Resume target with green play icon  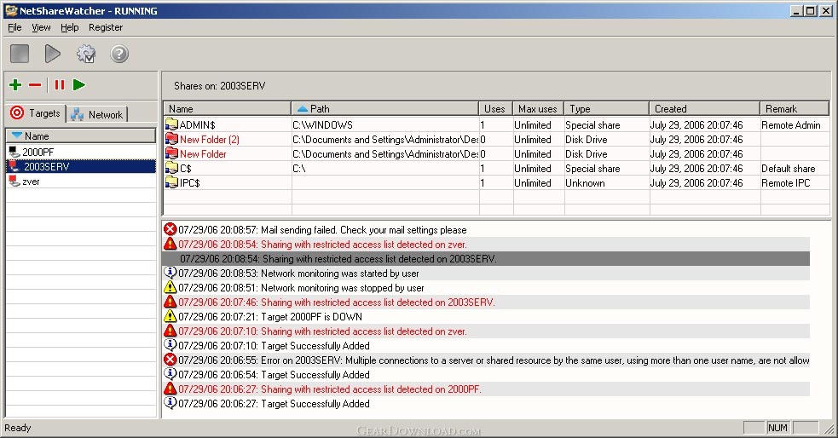79,84
